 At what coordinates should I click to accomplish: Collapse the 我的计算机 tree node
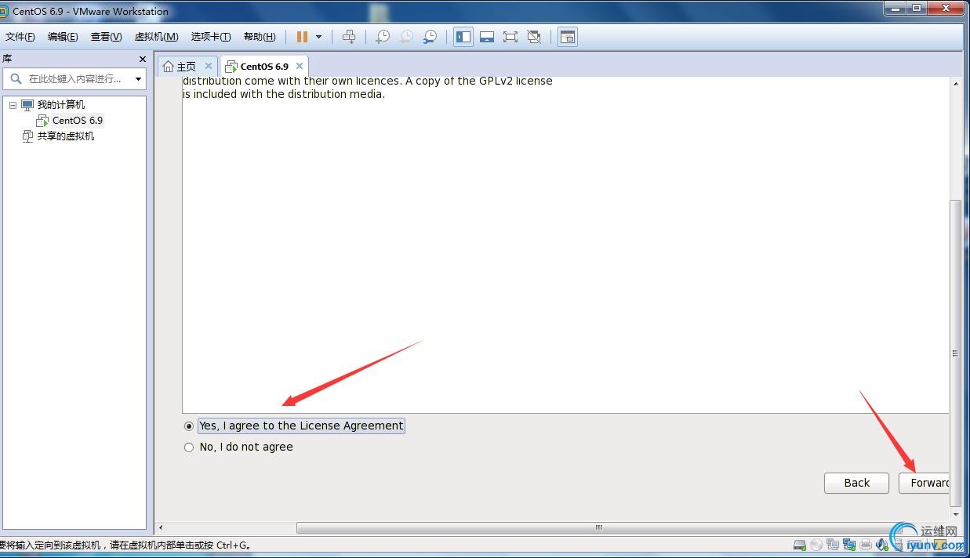[13, 105]
